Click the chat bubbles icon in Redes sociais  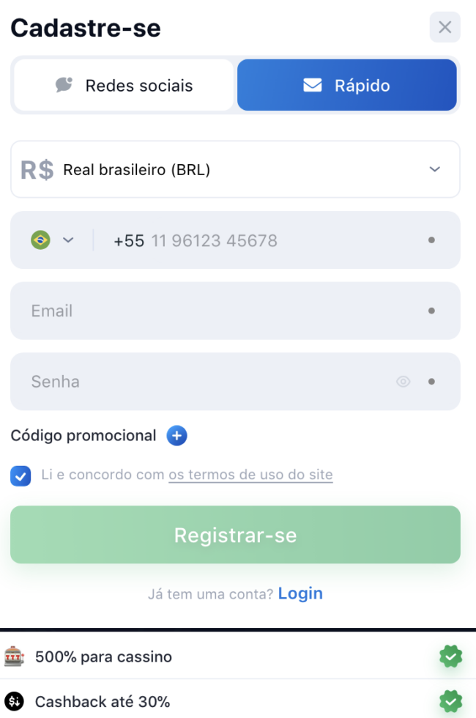pos(64,85)
